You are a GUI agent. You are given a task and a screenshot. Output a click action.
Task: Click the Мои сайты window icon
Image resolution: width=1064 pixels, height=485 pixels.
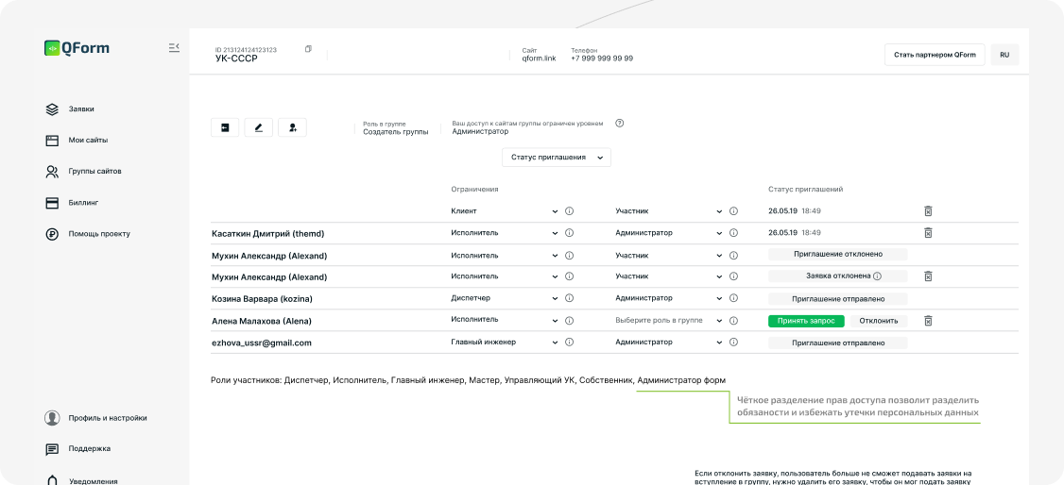52,141
